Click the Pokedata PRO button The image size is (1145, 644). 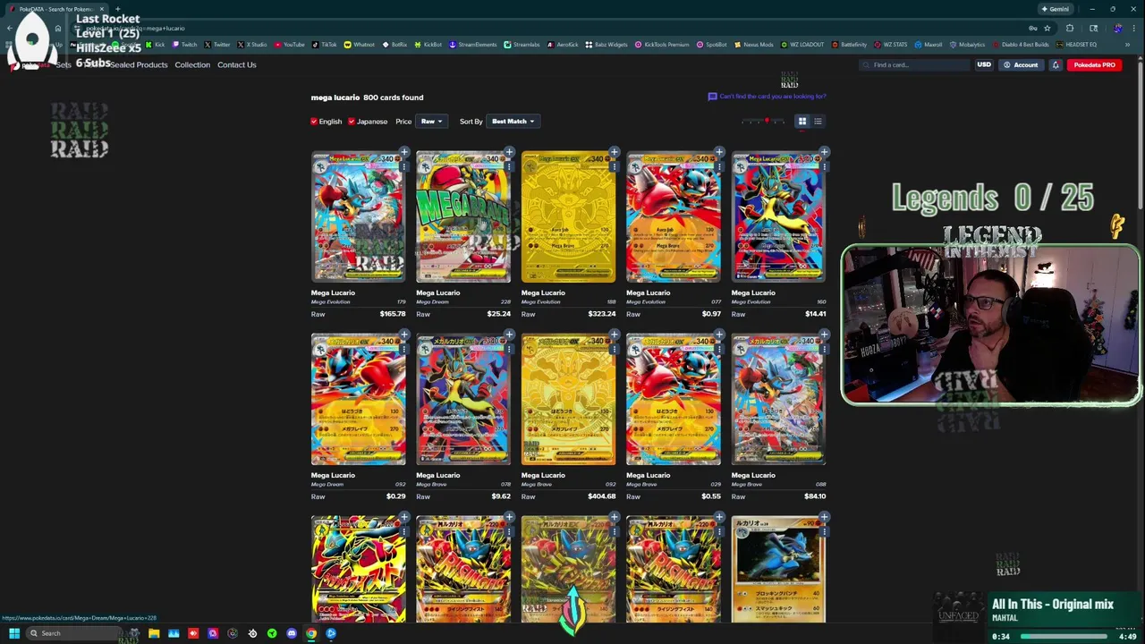click(x=1094, y=64)
